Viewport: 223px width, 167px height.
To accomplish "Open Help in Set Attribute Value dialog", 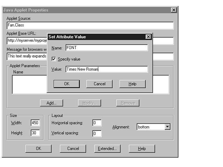I will pyautogui.click(x=132, y=84).
